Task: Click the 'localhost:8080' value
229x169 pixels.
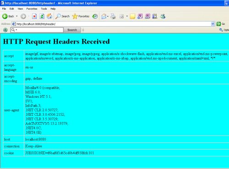Action: point(36,139)
